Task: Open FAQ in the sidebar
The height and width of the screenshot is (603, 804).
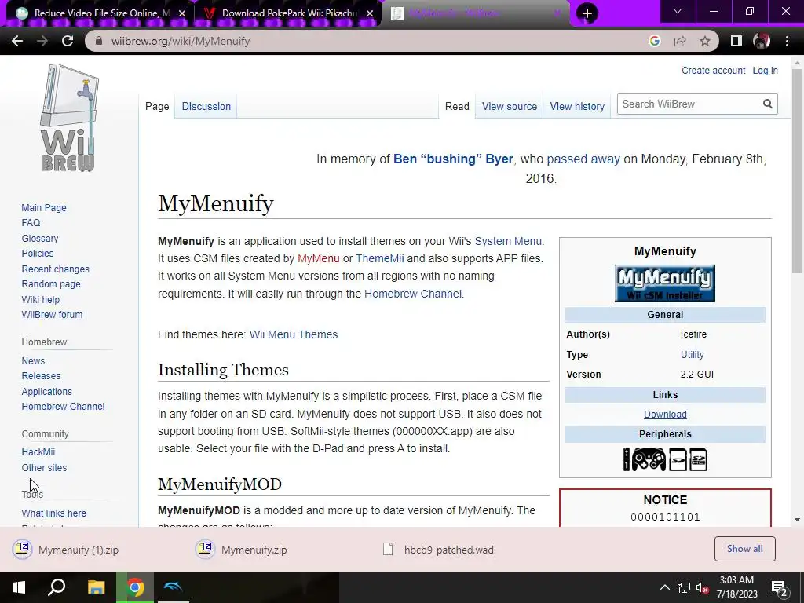Action: coord(31,222)
